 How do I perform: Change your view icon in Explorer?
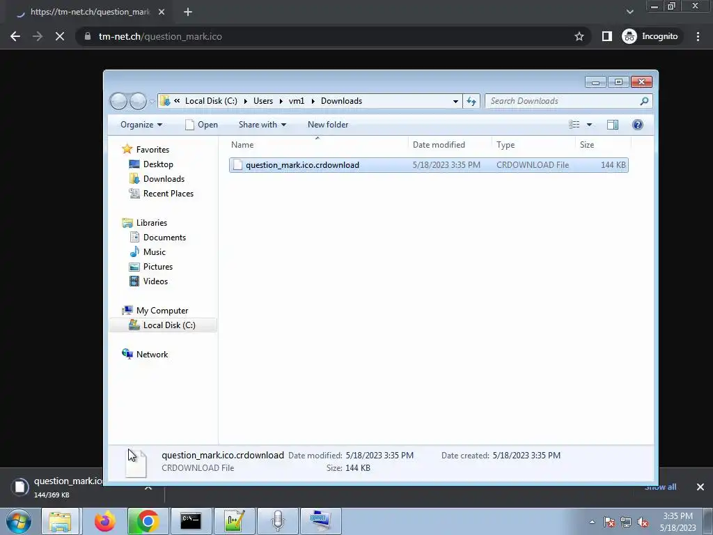[574, 125]
